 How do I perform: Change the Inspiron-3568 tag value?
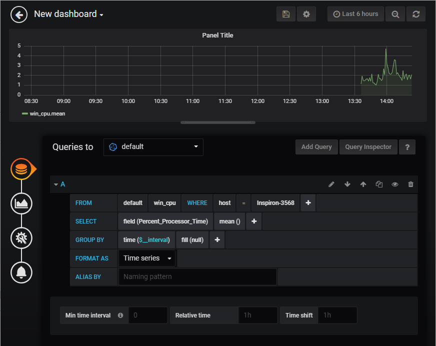(x=275, y=203)
